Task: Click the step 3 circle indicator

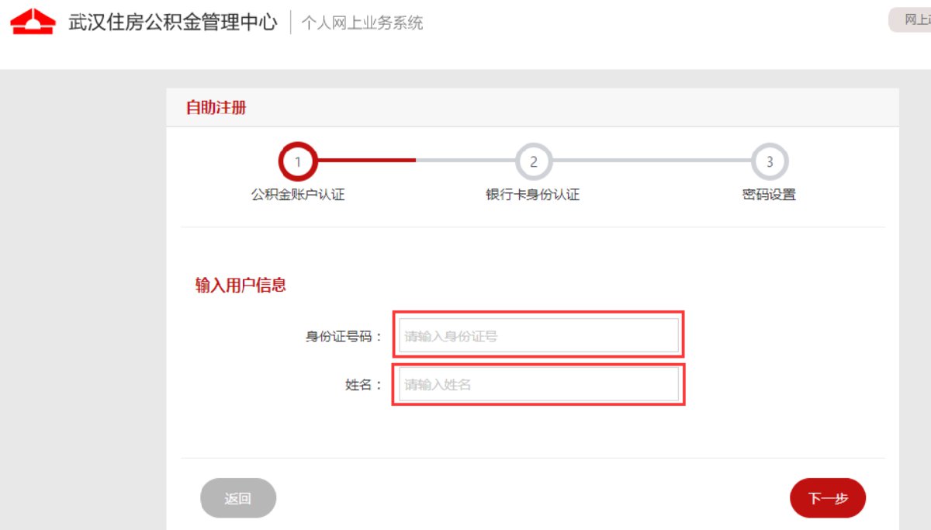Action: point(770,162)
